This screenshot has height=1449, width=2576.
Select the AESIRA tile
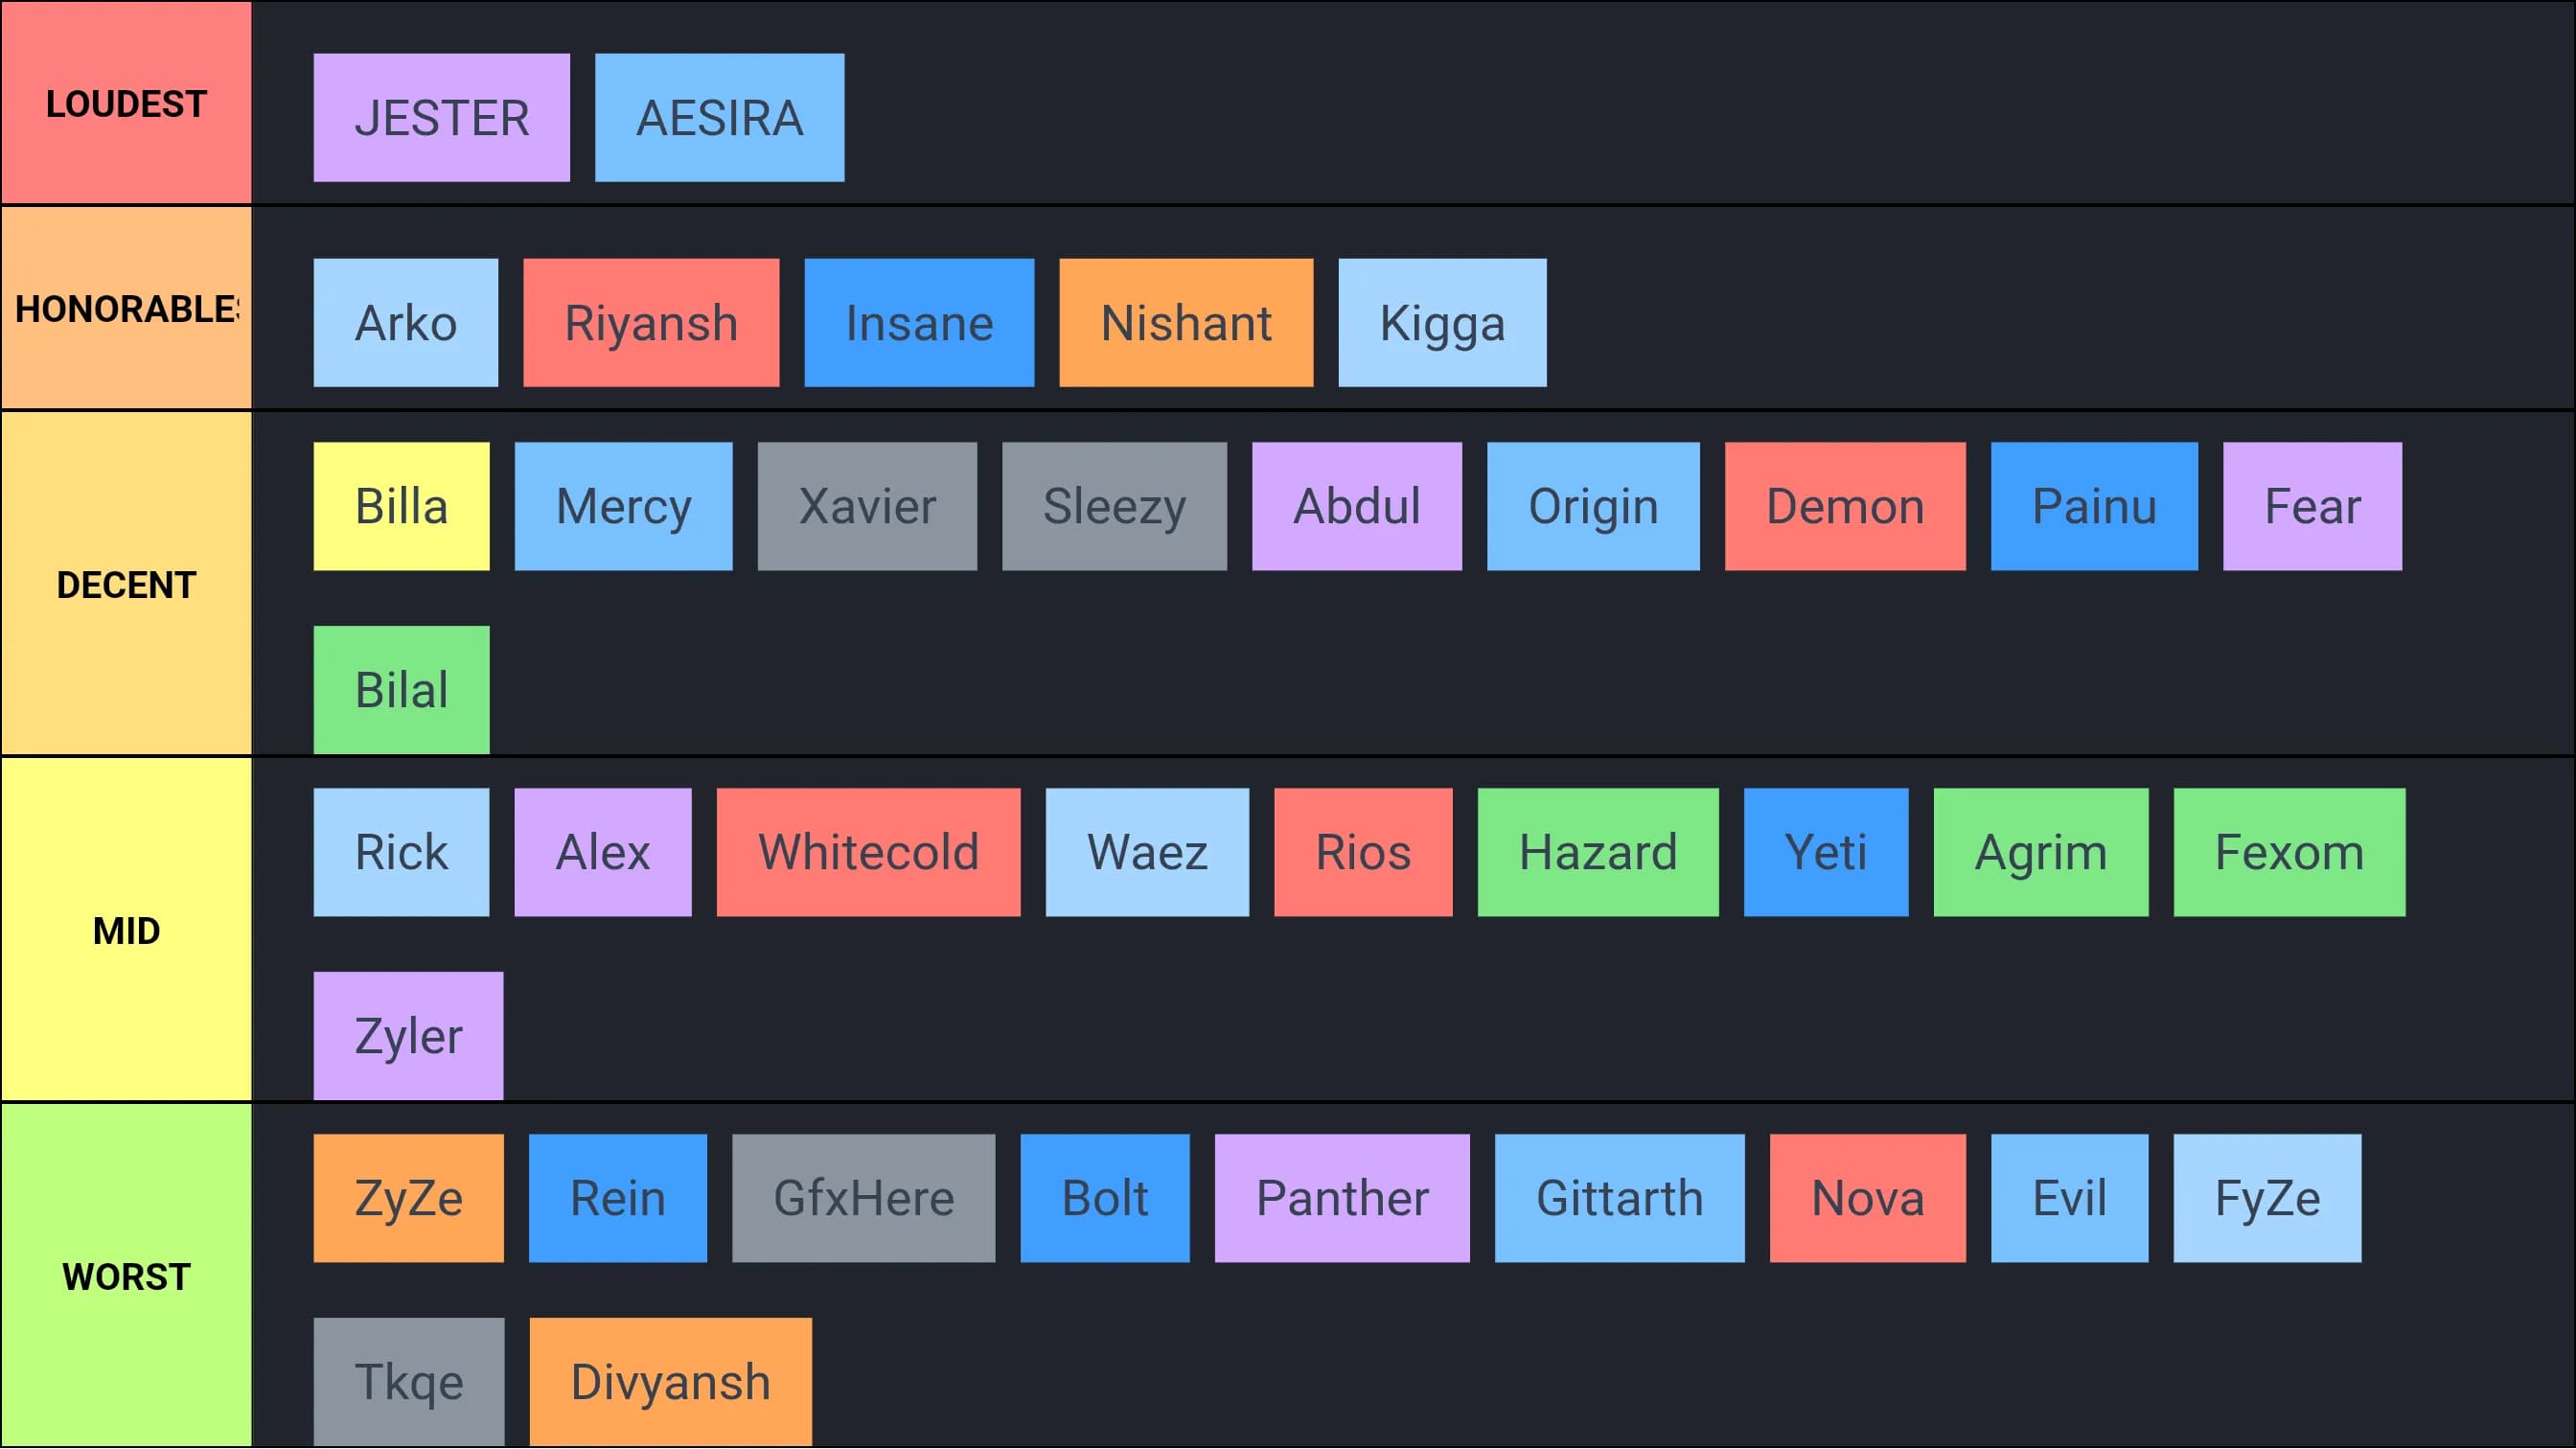(x=719, y=118)
